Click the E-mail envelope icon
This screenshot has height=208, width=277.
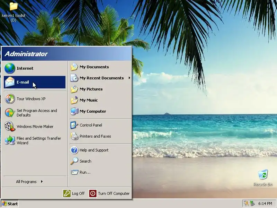[x=10, y=82]
